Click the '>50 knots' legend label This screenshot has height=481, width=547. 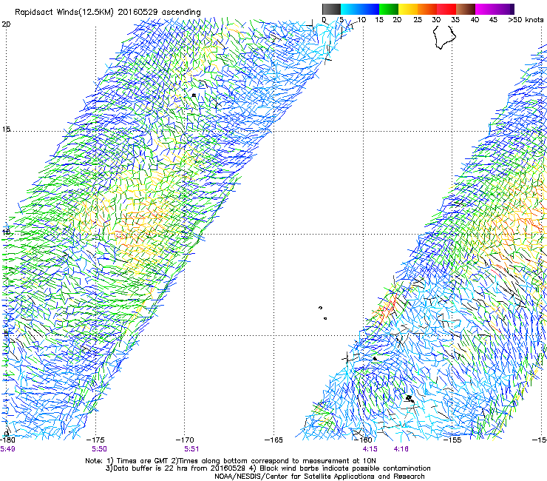point(526,20)
